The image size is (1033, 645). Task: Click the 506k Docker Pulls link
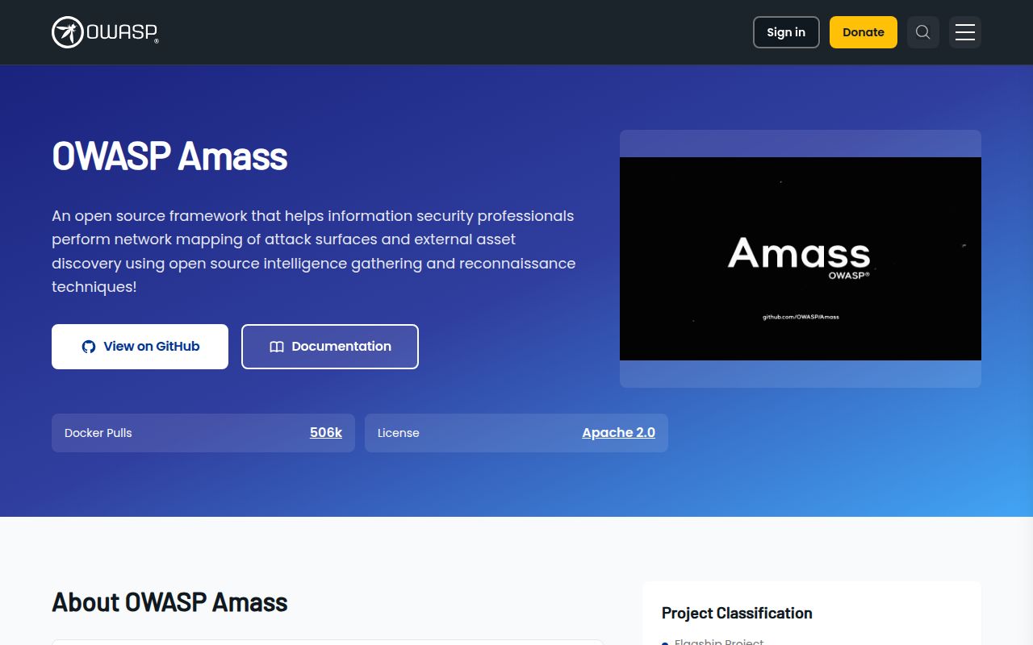326,433
